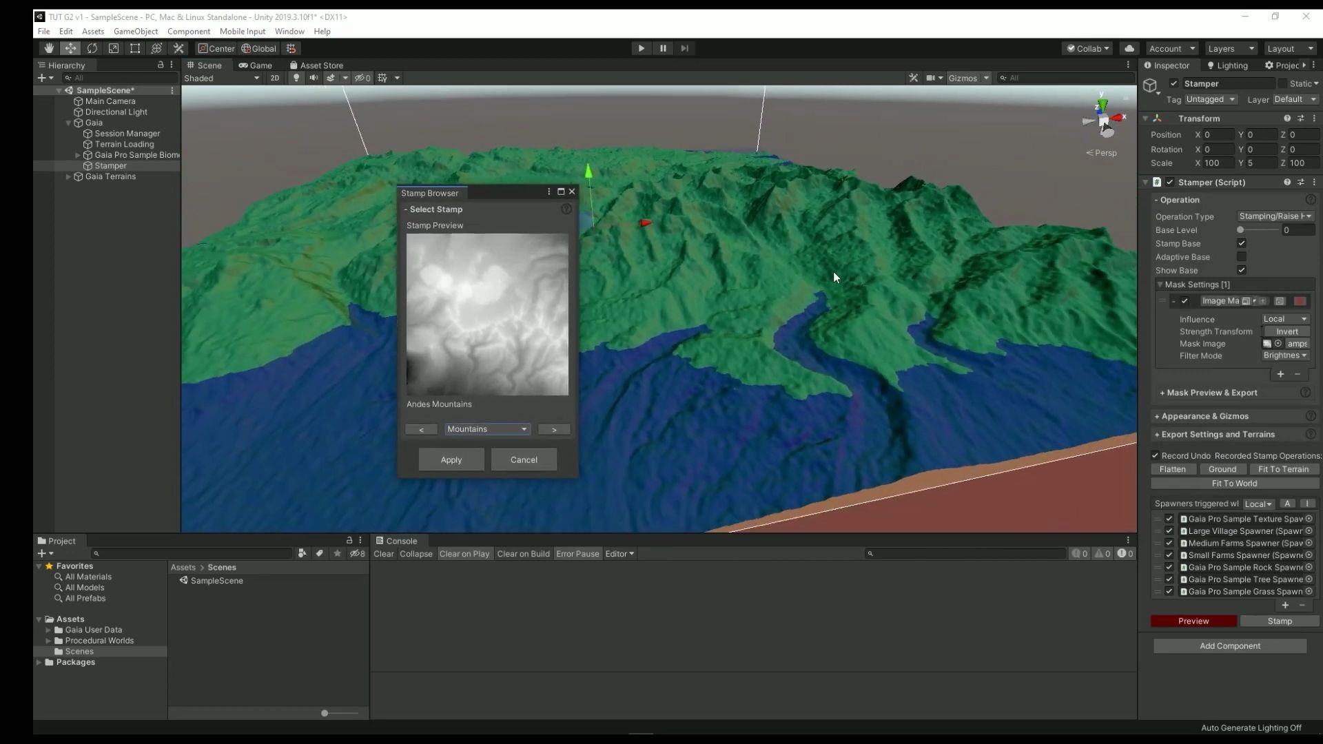Open Stamp Browser help icon

pos(566,209)
